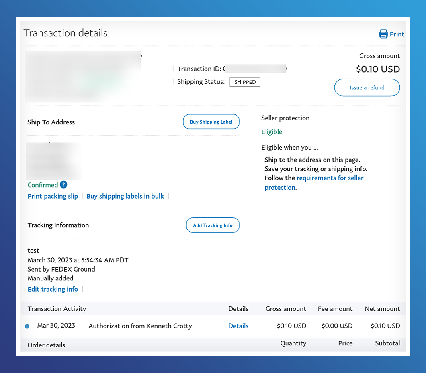Click the green Eligible seller protection status
This screenshot has width=426, height=373.
tap(272, 132)
